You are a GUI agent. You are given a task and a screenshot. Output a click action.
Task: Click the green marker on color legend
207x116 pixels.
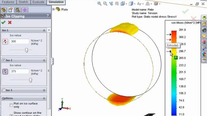[176, 58]
